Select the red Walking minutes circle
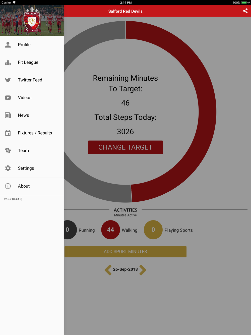The width and height of the screenshot is (251, 335). coord(110,230)
